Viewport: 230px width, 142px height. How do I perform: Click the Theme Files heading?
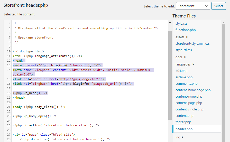[x=184, y=16]
